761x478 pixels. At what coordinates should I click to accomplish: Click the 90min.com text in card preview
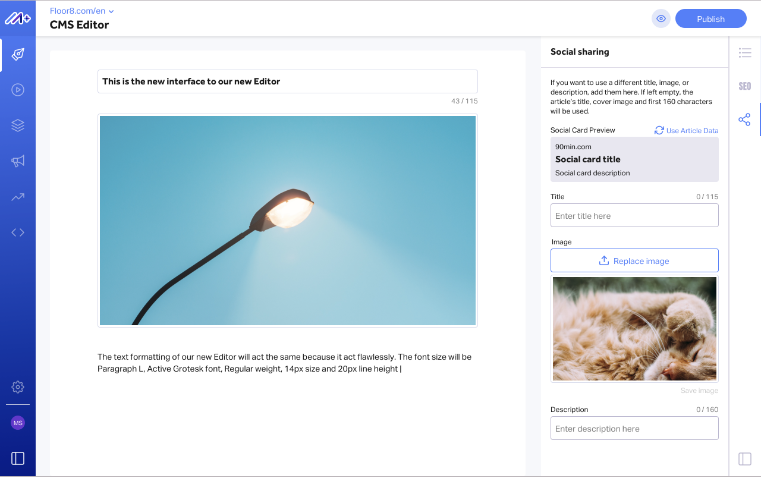click(x=573, y=147)
